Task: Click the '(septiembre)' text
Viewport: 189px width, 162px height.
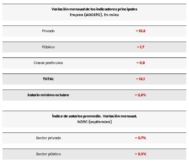Action: pos(100,122)
